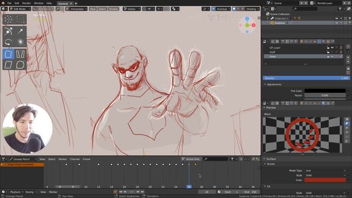This screenshot has width=352, height=198.
Task: Open the Material properties tab in the lower properties editor
Action: pyautogui.click(x=323, y=103)
